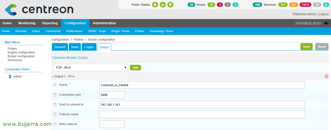Click hosts pending count 1
Screen dimensions: 331x130
[x=235, y=5]
